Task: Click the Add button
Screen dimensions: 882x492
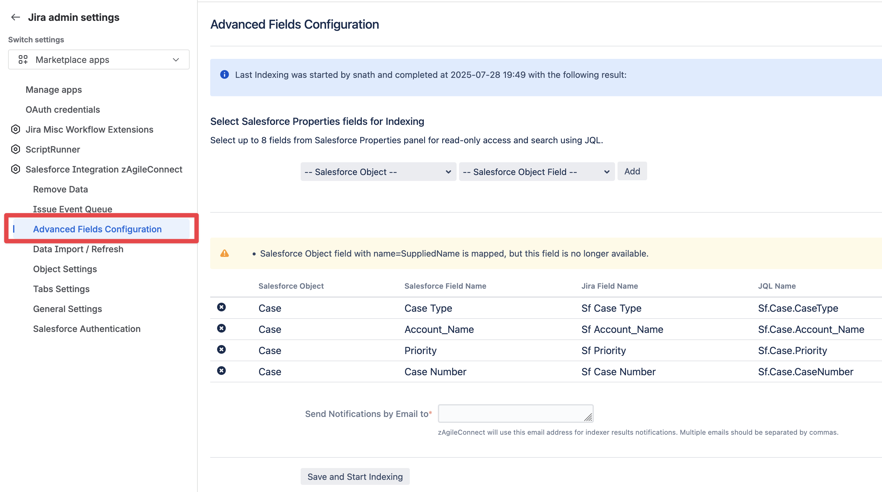Action: [632, 171]
